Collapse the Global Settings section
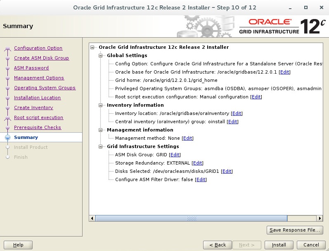The height and width of the screenshot is (251, 329). [100, 55]
